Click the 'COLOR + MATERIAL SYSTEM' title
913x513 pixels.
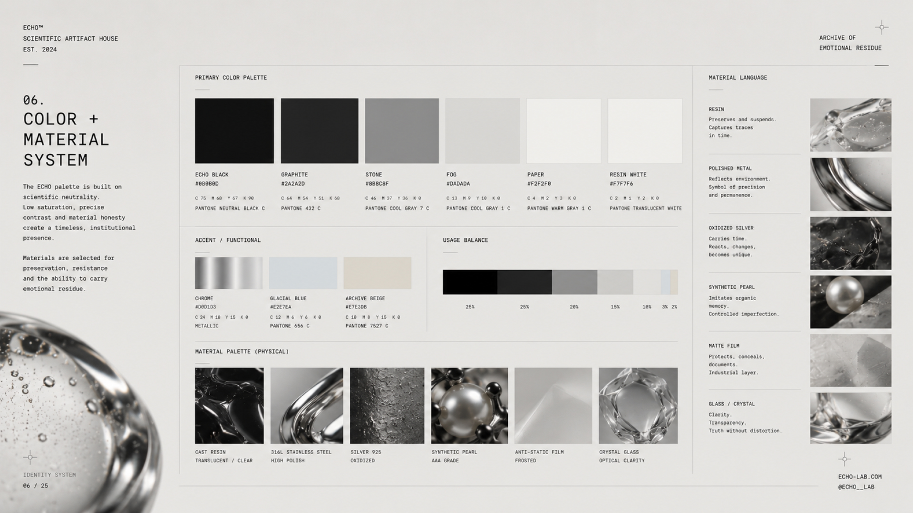point(66,139)
